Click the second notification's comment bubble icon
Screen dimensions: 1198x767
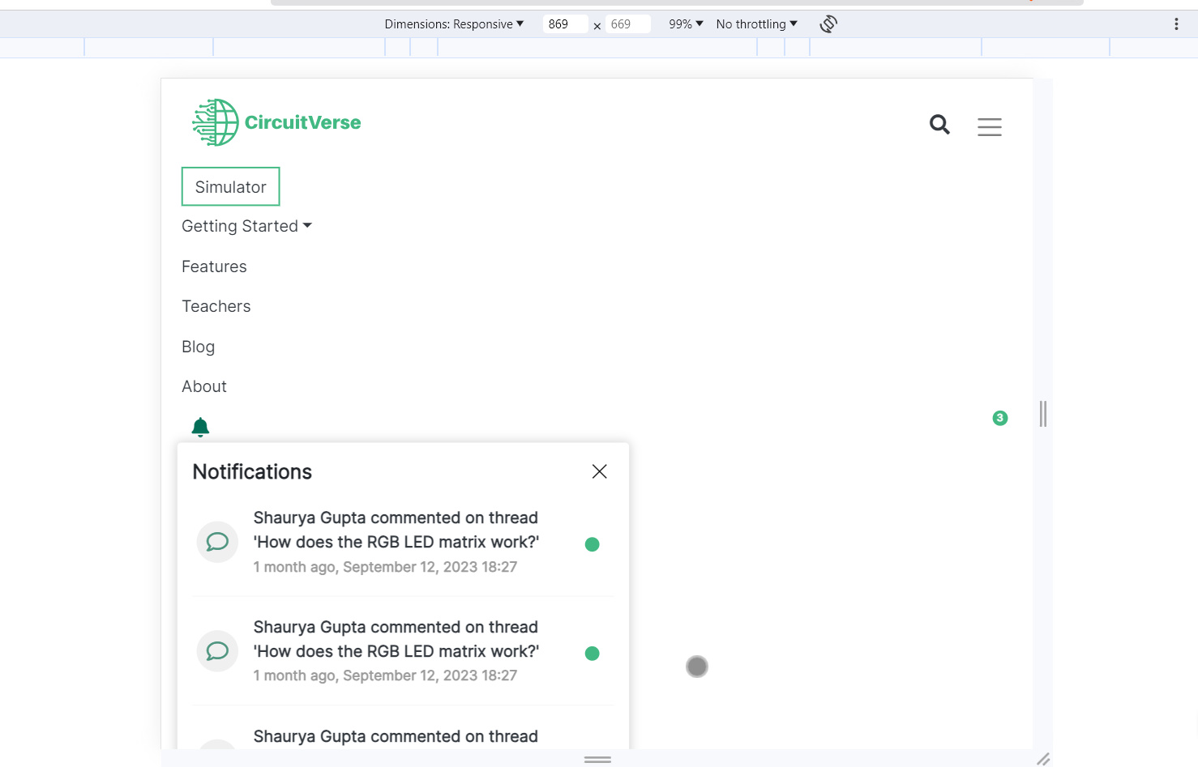point(217,651)
